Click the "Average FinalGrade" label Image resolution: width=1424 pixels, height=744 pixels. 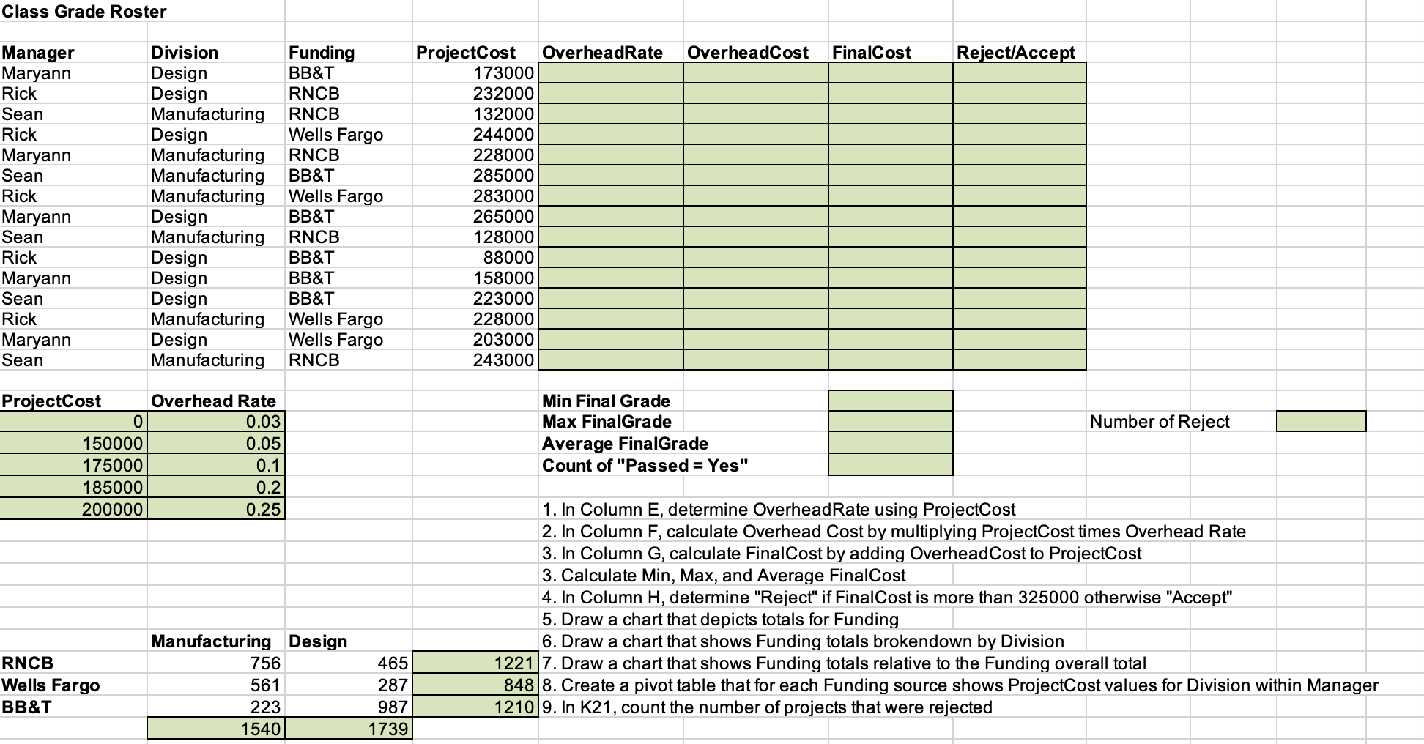pyautogui.click(x=625, y=444)
